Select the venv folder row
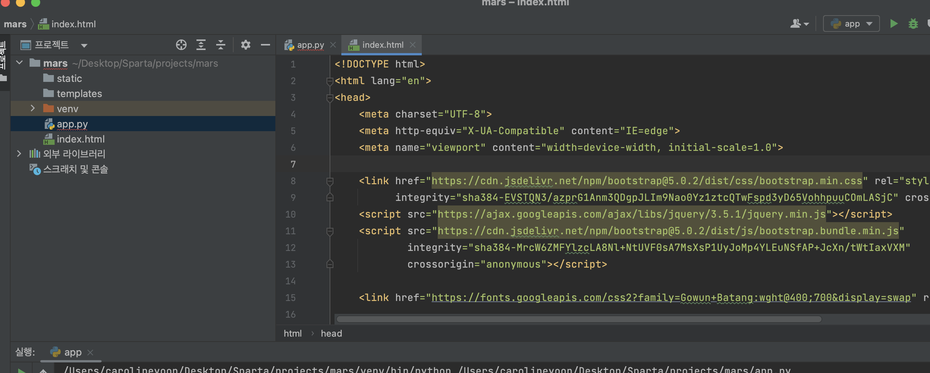930x373 pixels. (143, 108)
